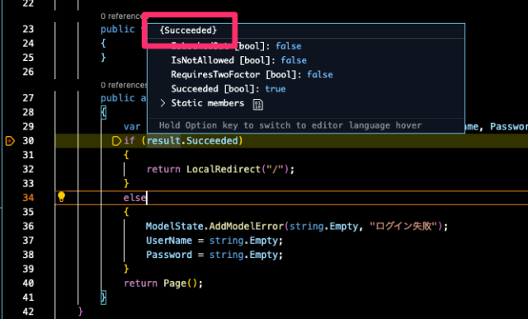
Task: Expand the Static members row
Action: tap(163, 103)
